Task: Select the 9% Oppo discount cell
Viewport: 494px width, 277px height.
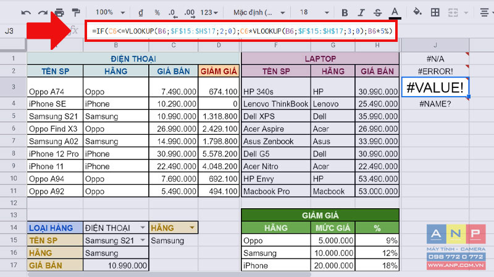Action: click(377, 240)
